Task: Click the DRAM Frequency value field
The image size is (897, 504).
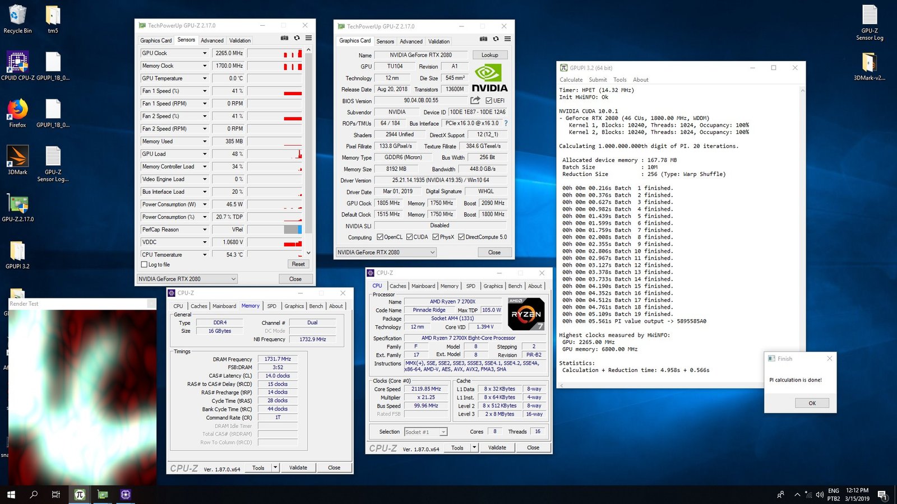Action: [x=278, y=359]
